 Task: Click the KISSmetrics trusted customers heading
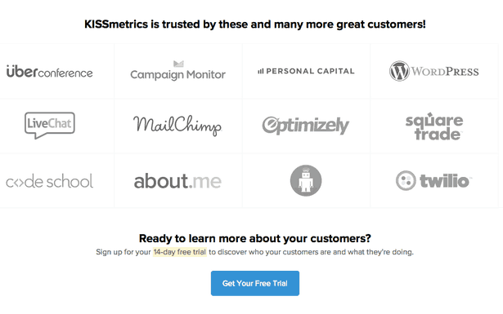[x=255, y=24]
